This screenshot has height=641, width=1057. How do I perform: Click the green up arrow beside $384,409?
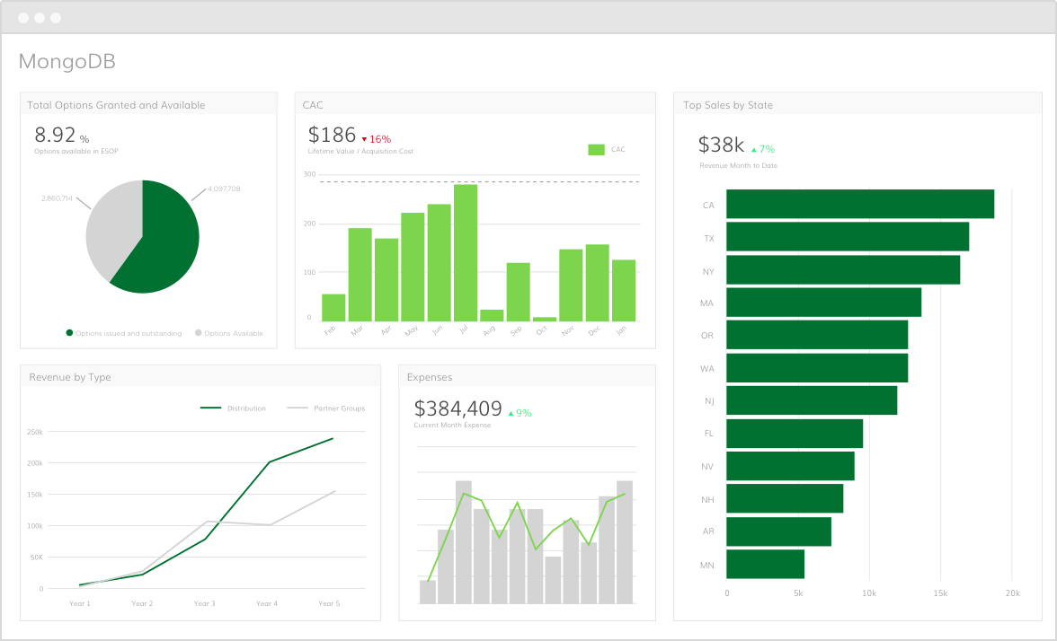(511, 414)
